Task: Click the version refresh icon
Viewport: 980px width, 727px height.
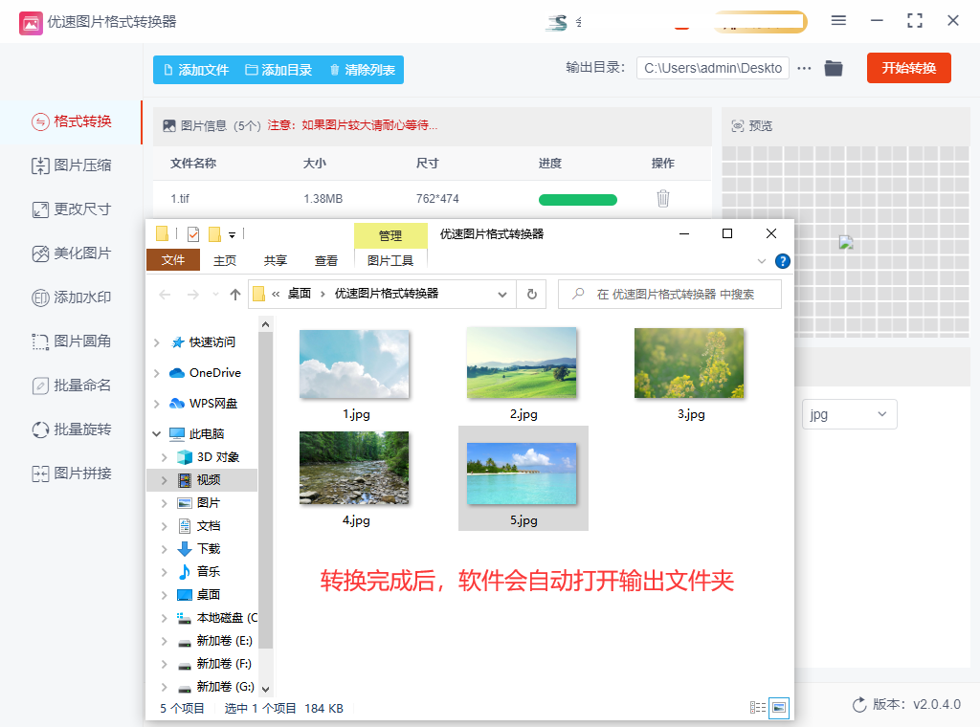Action: [x=859, y=704]
